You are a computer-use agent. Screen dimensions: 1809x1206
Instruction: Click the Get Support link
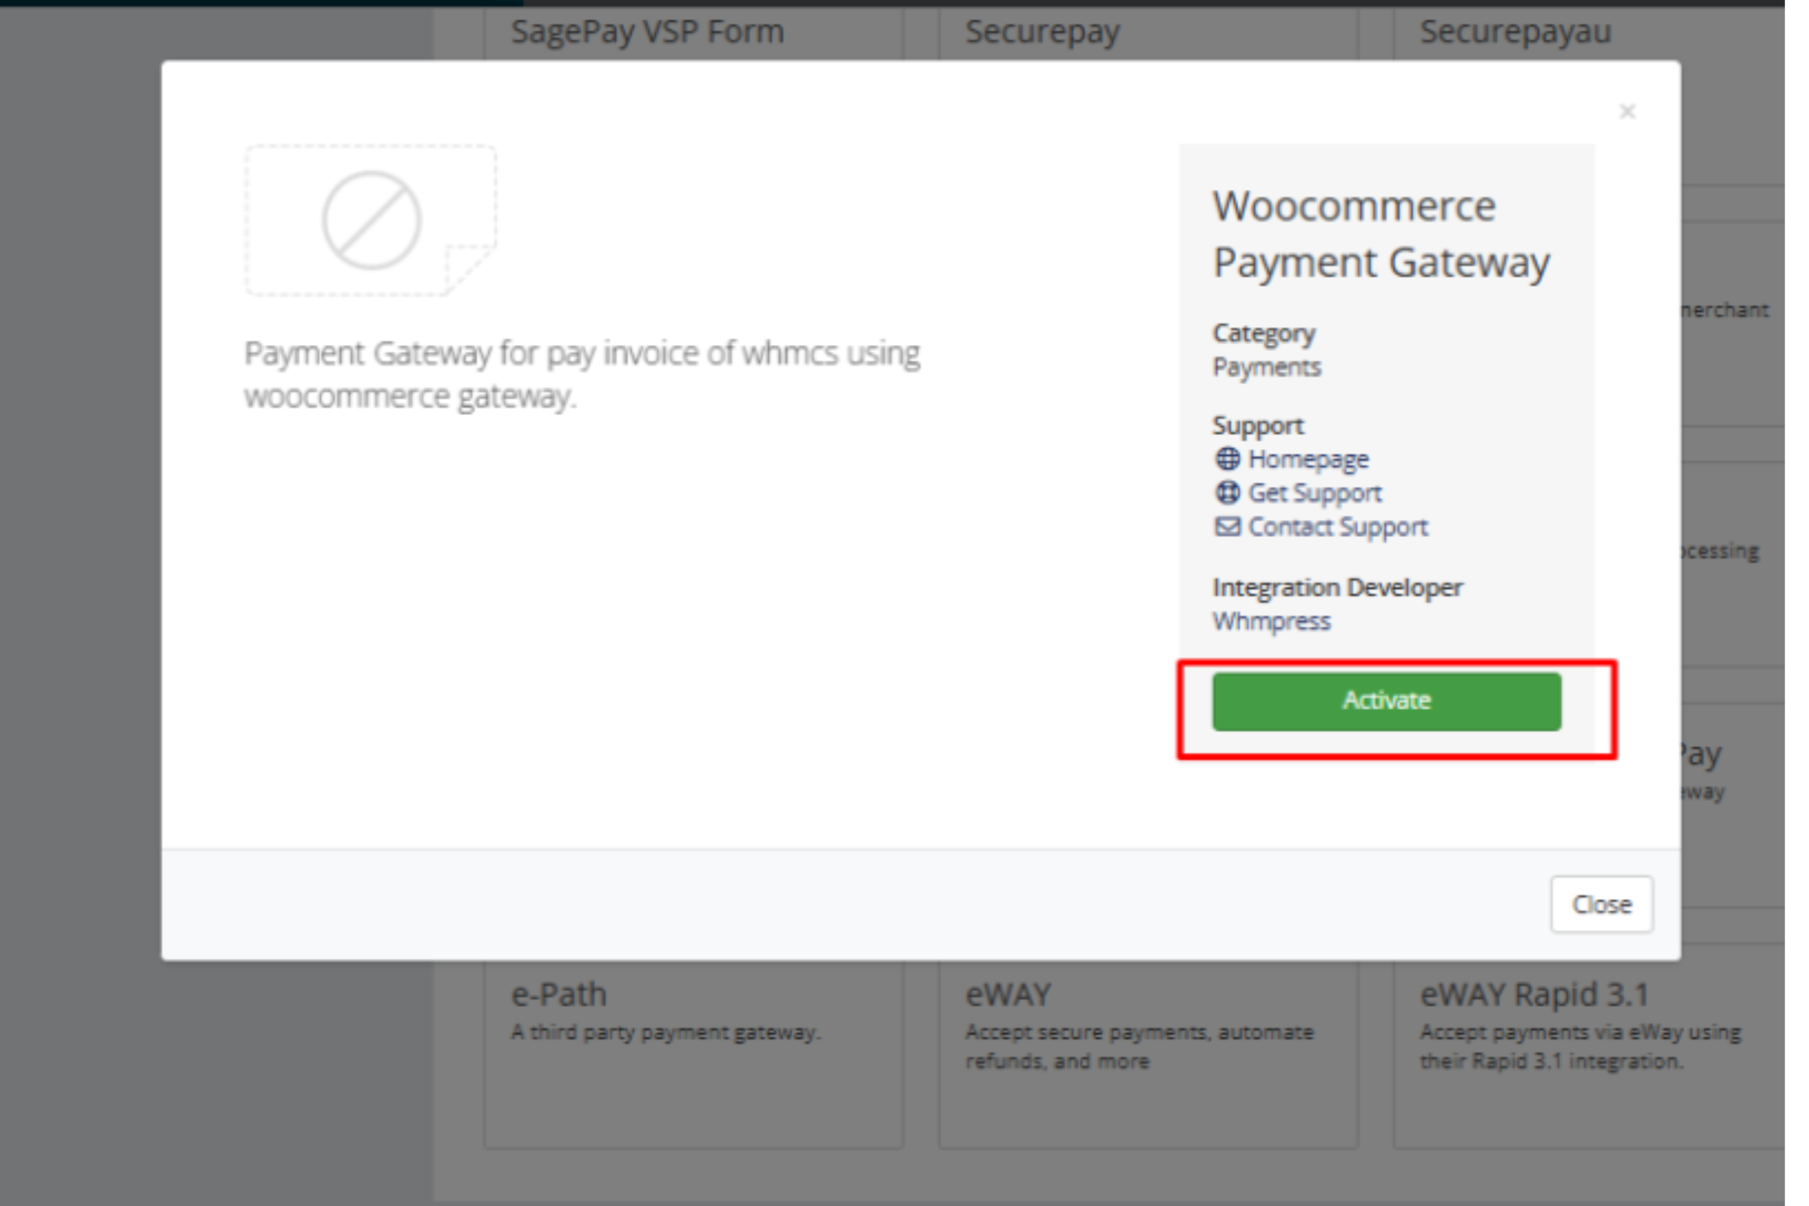coord(1314,493)
